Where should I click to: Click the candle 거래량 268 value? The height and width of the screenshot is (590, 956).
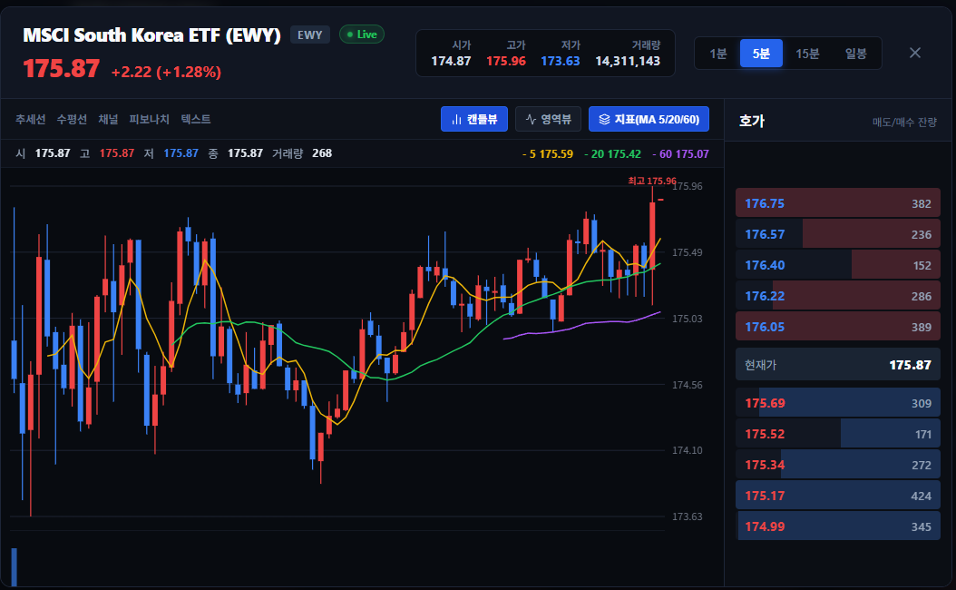click(x=322, y=153)
